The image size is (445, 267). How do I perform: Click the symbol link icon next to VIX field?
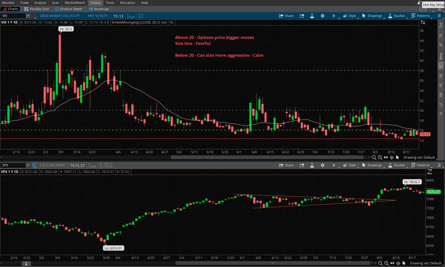34,16
